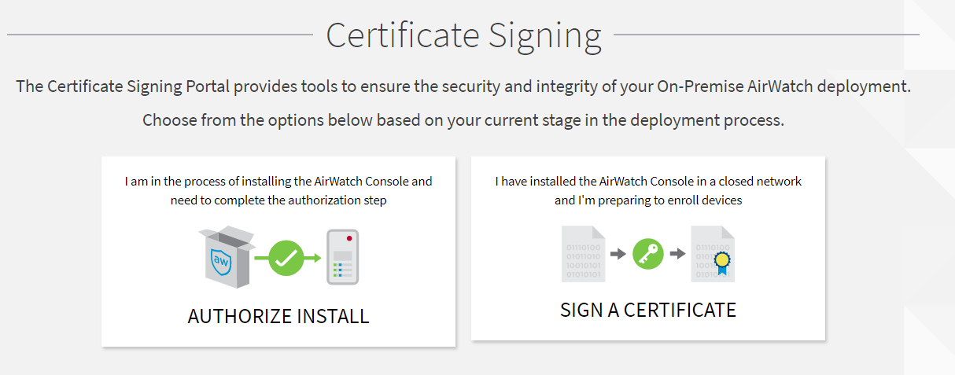Click the green checkmark circle icon
The height and width of the screenshot is (375, 955).
click(286, 258)
